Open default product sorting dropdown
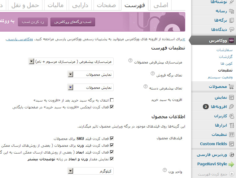This screenshot has width=236, height=178. [71, 61]
